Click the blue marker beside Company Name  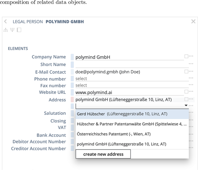72,57
